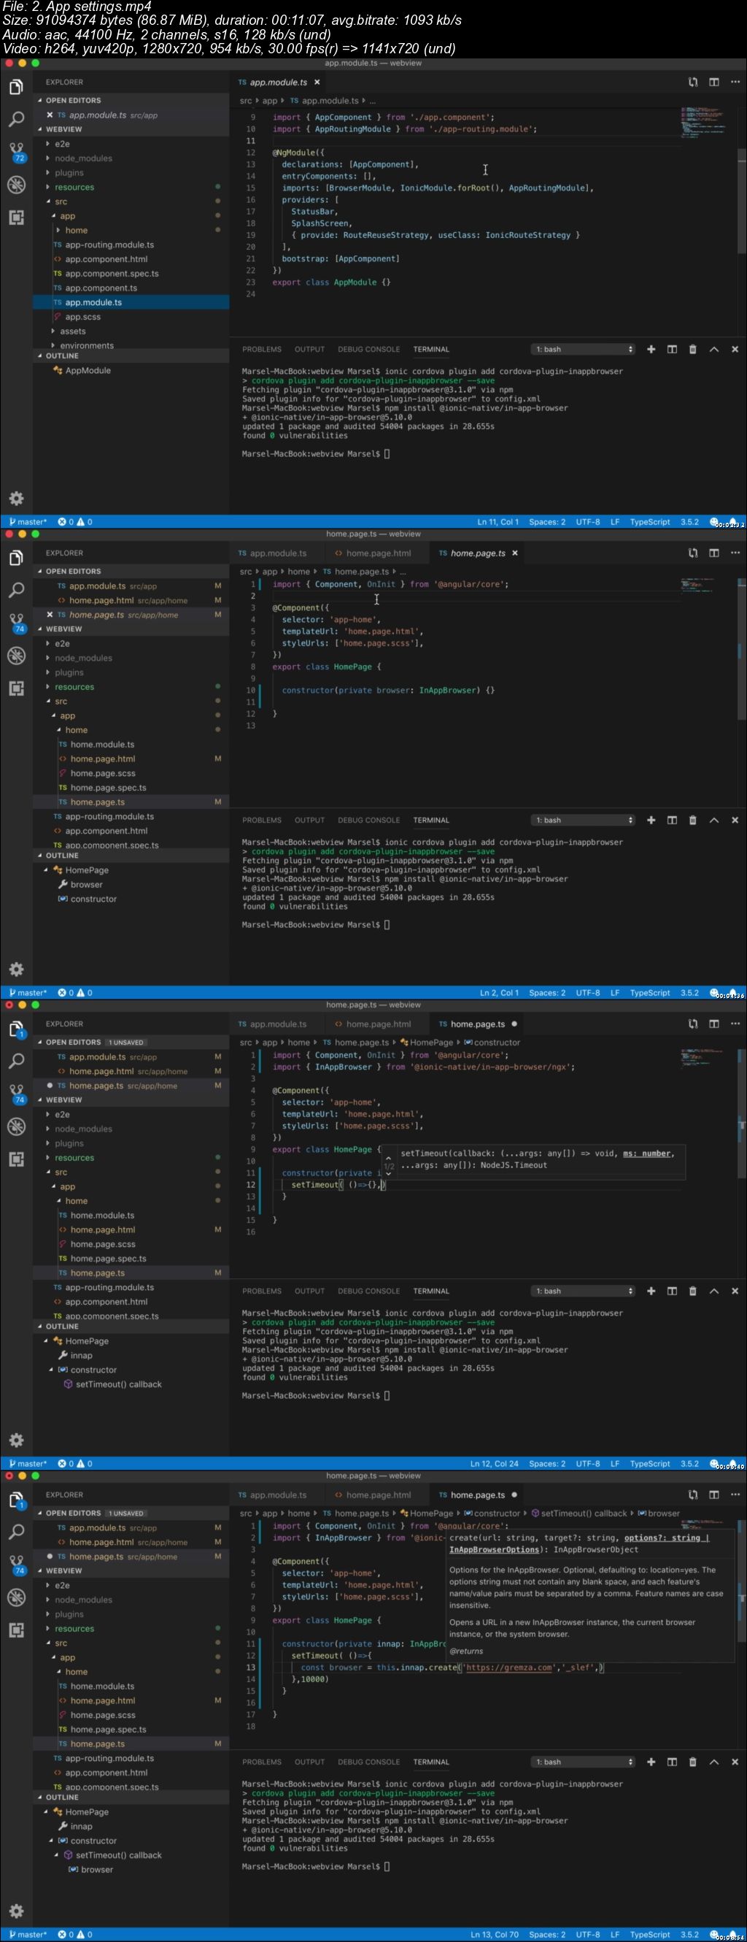Click editor vertical scrollbar in app.module.ts window
Viewport: 747px width, 1942px height.
click(x=742, y=201)
